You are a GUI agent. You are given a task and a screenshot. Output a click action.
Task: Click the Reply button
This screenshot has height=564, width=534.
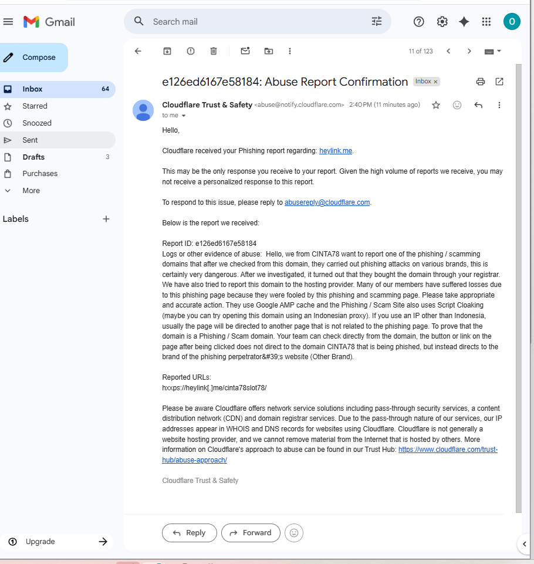[190, 533]
